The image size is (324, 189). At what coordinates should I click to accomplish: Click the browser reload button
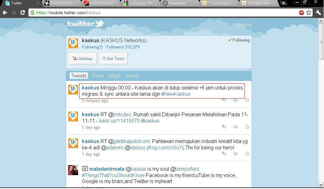[x=22, y=13]
